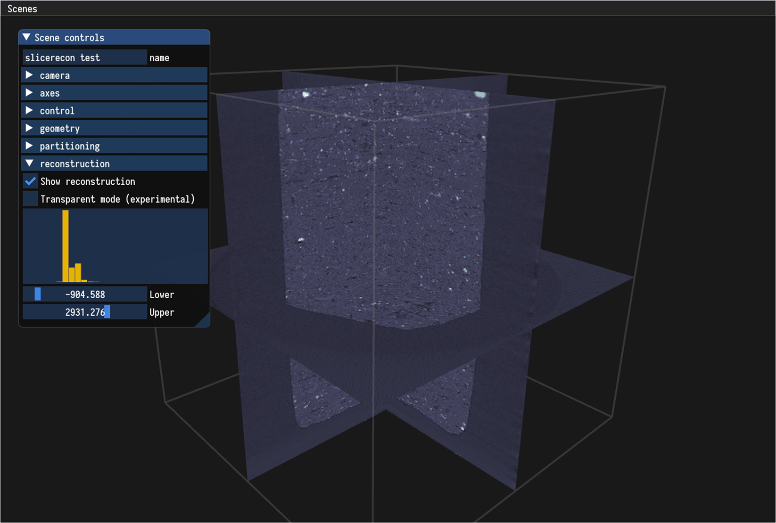Click the lower-right triangular slice region
This screenshot has height=523, width=776.
[443, 400]
